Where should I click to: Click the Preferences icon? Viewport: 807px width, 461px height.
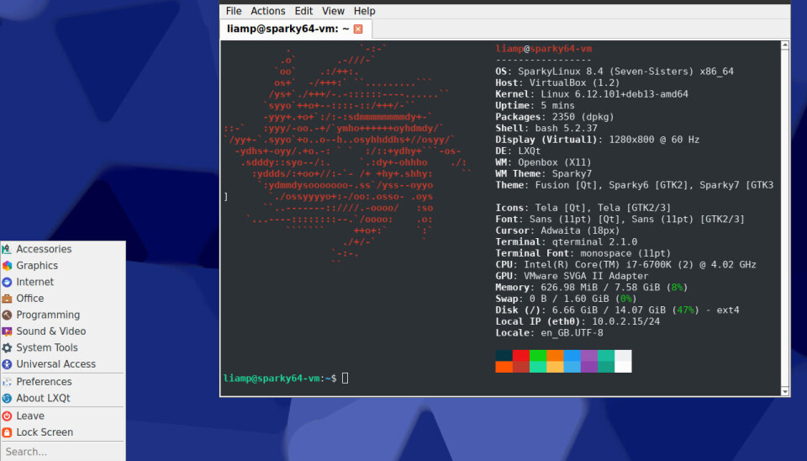point(7,382)
